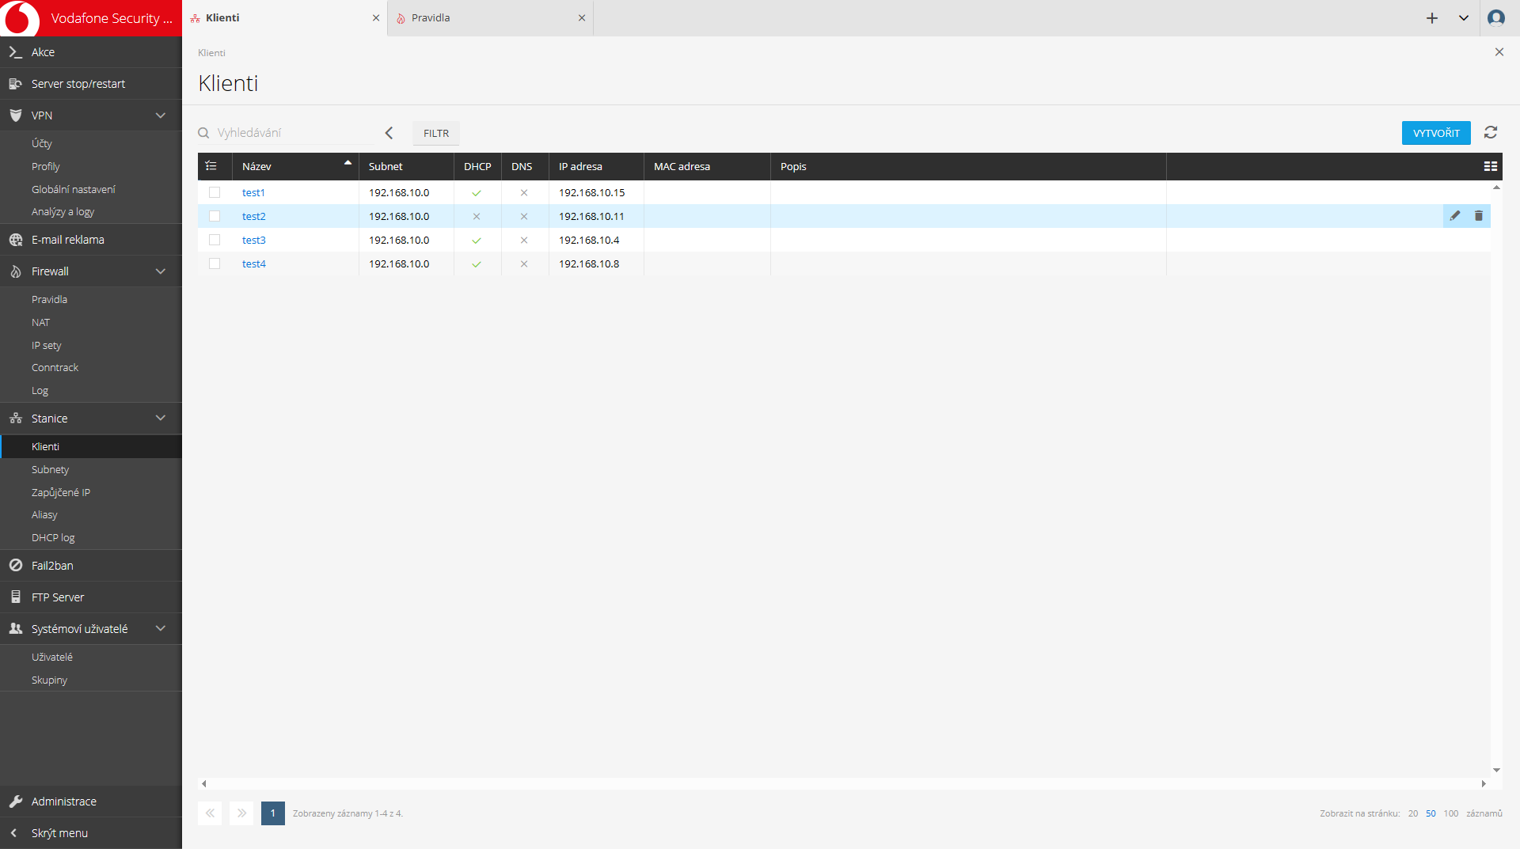Sort by Název column arrow

coord(348,163)
